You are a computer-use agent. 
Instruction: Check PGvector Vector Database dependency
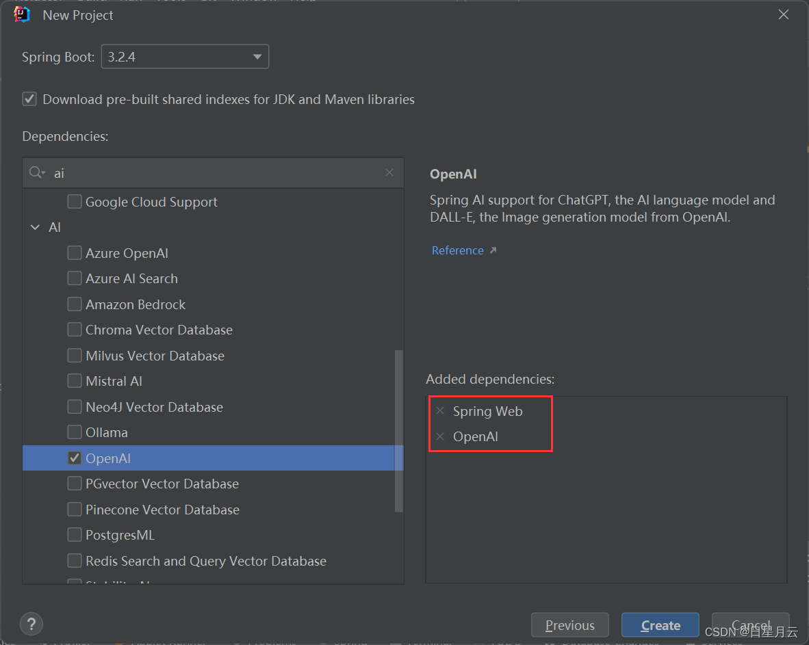point(75,484)
